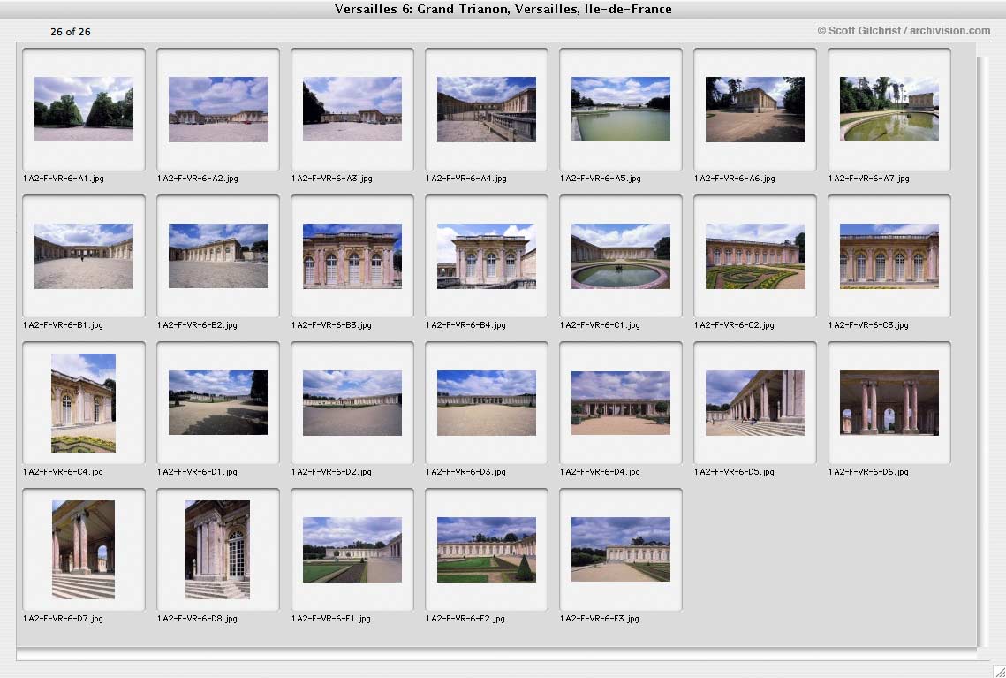Select the file name "1A2-F-VR-6-A6.jpg"
The height and width of the screenshot is (678, 1006).
[735, 179]
